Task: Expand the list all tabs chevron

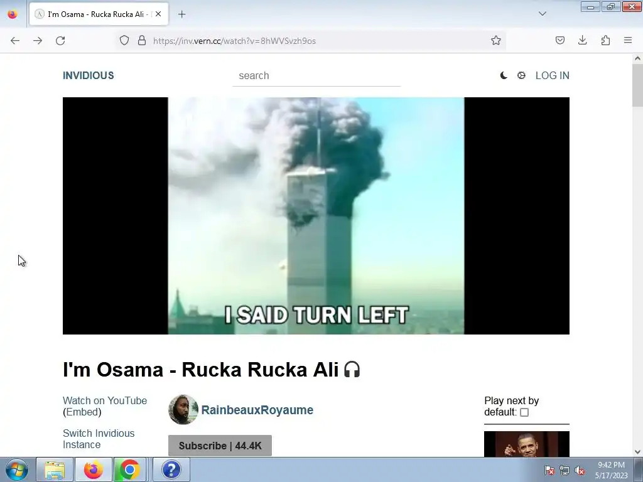Action: (542, 14)
